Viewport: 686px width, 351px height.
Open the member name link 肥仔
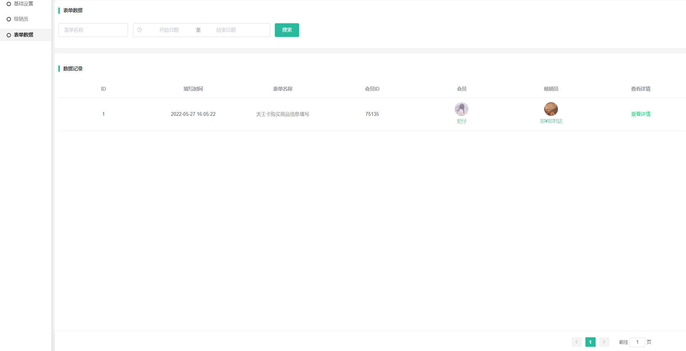pyautogui.click(x=462, y=121)
